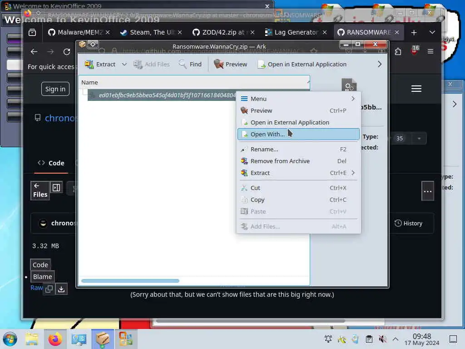The height and width of the screenshot is (349, 465).
Task: Click the Name column header in Ark
Action: coord(194,82)
